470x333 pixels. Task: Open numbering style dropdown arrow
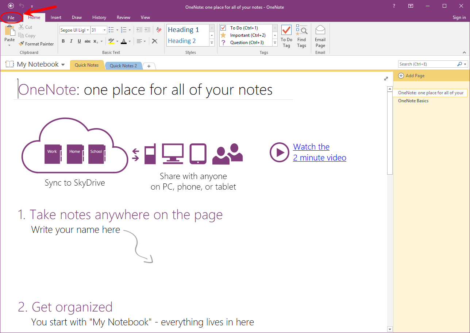pos(129,30)
